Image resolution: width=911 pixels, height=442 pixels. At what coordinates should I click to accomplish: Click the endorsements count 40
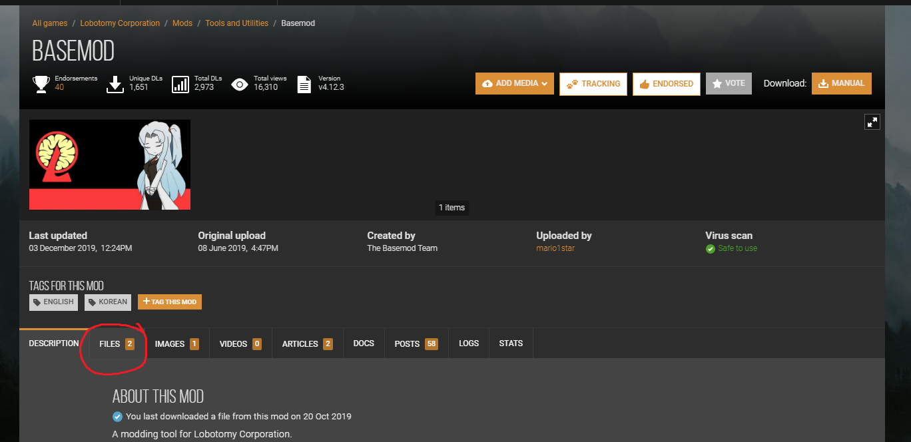tap(59, 87)
